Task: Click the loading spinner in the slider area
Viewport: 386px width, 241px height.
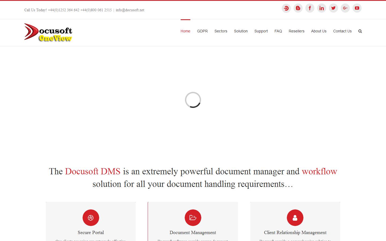Action: coord(193,100)
